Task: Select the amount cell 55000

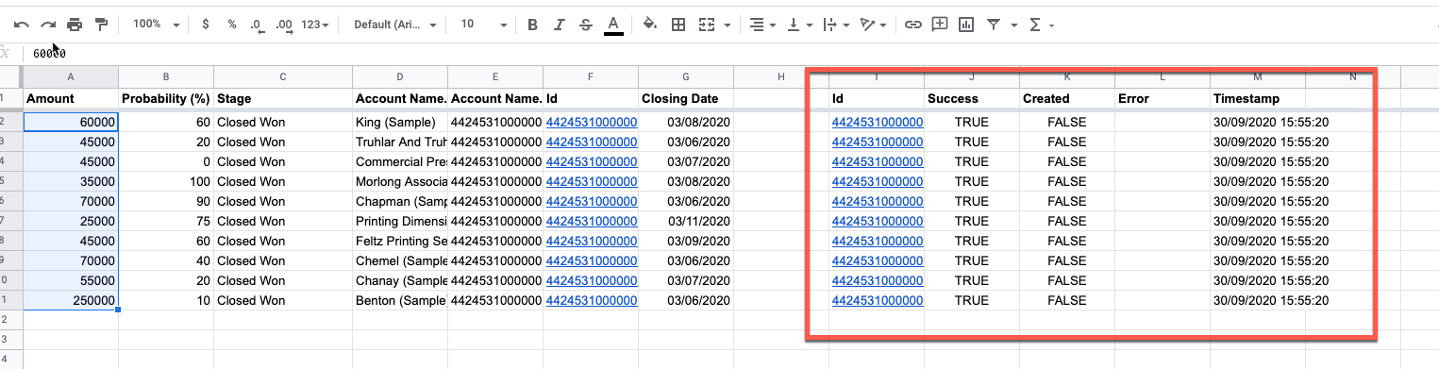Action: [x=71, y=280]
